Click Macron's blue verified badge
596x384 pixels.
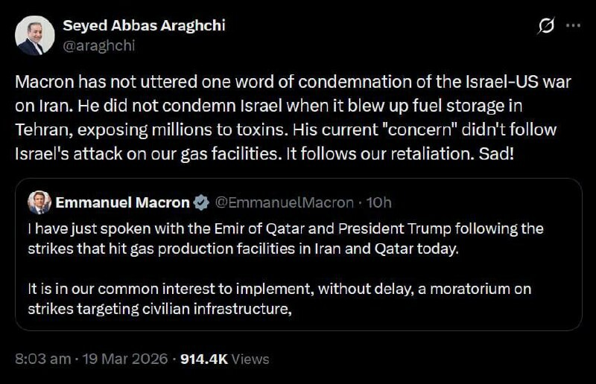tap(201, 202)
